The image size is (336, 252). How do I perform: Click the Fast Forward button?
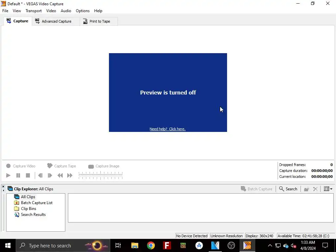[70, 175]
